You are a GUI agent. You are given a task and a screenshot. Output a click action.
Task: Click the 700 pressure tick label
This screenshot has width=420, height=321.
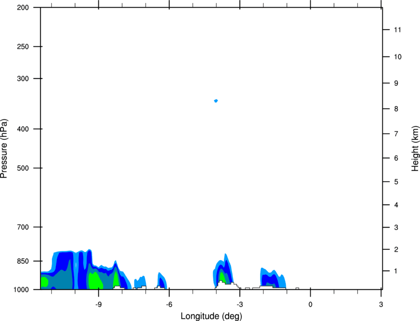(x=23, y=227)
